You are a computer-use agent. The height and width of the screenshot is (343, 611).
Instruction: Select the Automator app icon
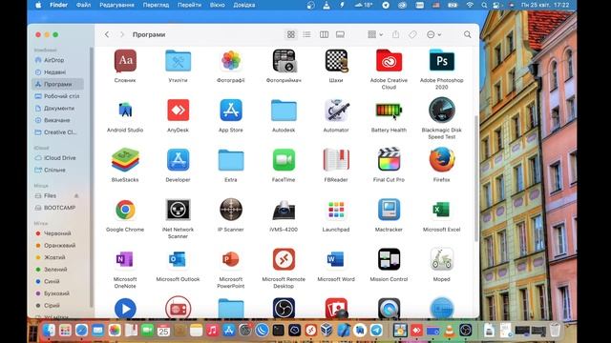336,111
